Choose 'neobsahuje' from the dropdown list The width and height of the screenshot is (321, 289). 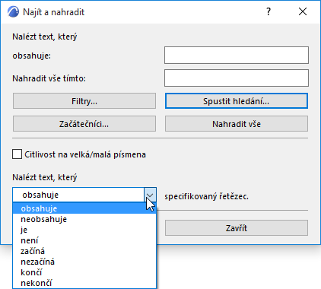coord(84,219)
